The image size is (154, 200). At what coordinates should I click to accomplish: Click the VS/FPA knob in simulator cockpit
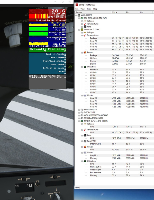pos(55,177)
